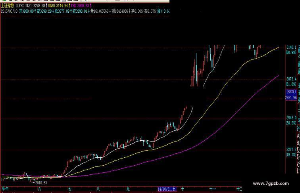300x193 pixels.
Task: Click the (80.9%) retracement level label
Action: 291,52
